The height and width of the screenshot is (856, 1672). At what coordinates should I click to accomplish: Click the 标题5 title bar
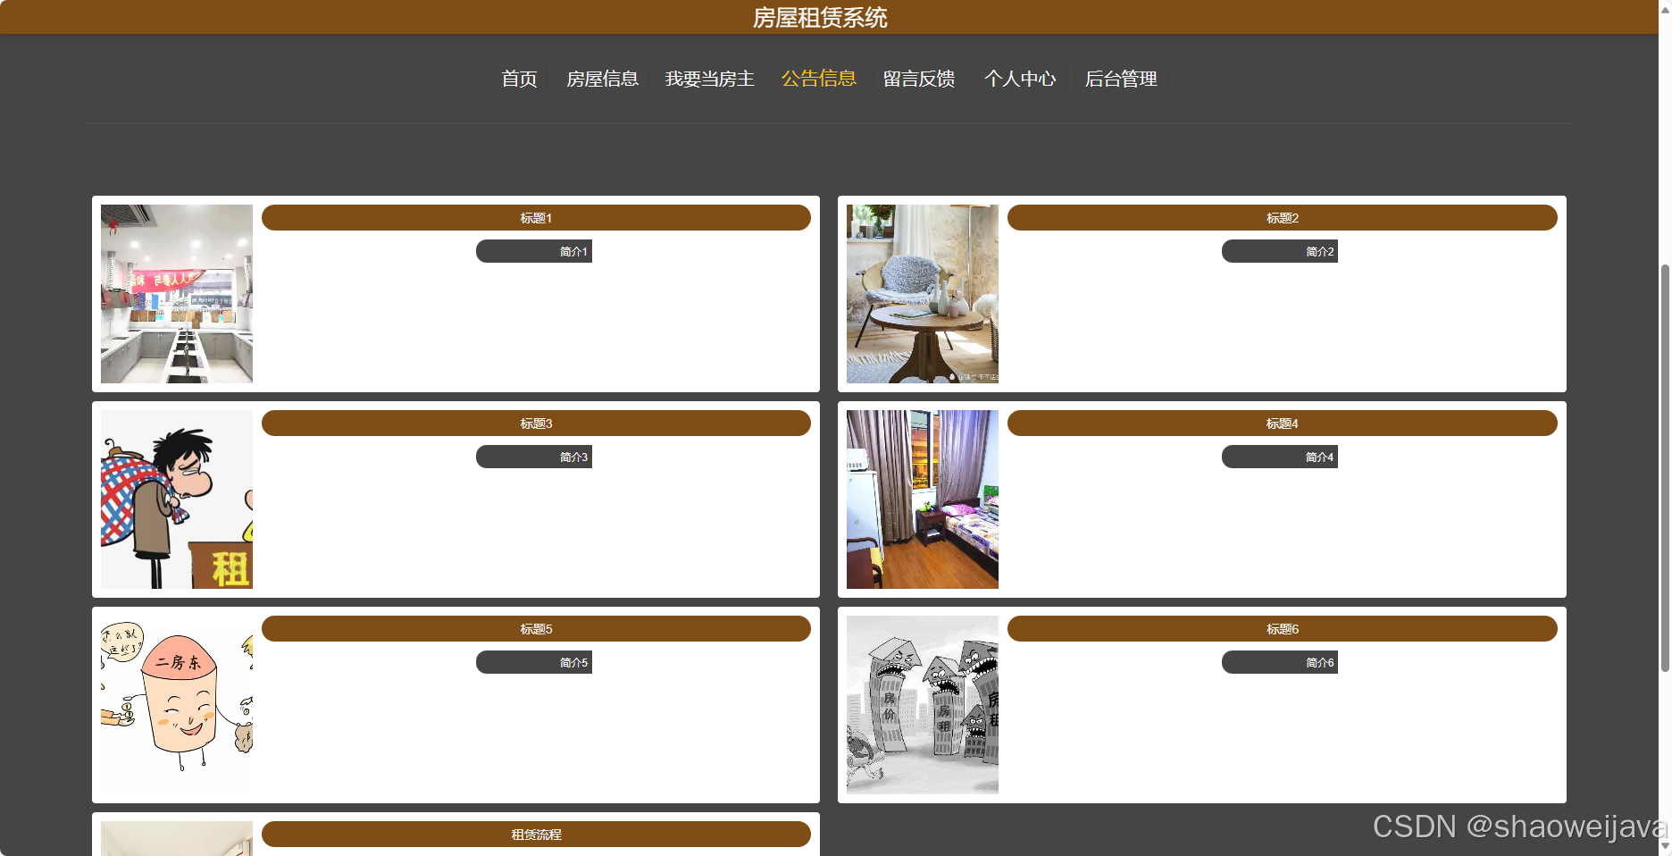(x=536, y=628)
